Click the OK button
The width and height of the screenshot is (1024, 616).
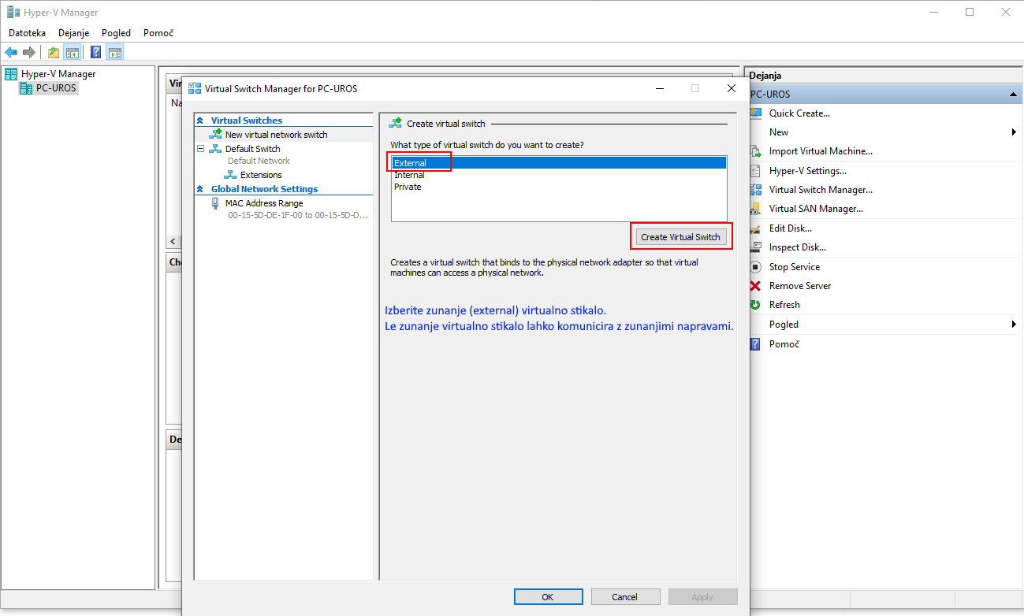548,597
